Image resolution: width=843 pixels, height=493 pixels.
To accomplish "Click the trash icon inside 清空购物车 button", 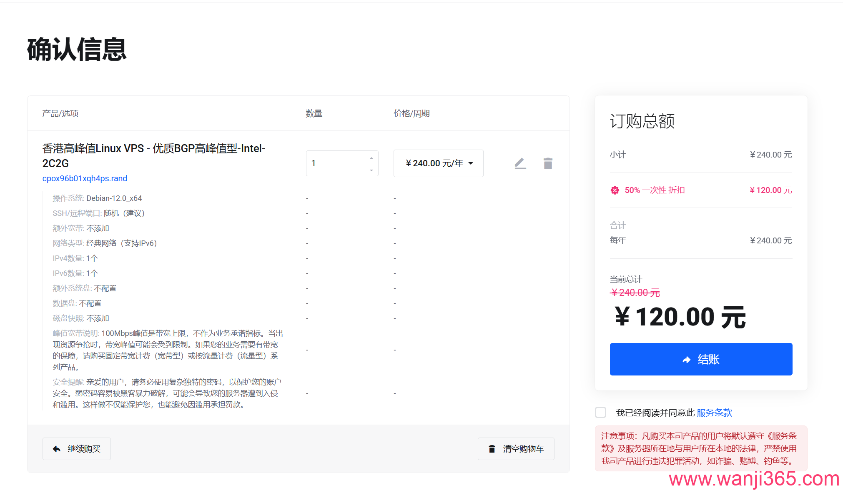I will (x=492, y=449).
